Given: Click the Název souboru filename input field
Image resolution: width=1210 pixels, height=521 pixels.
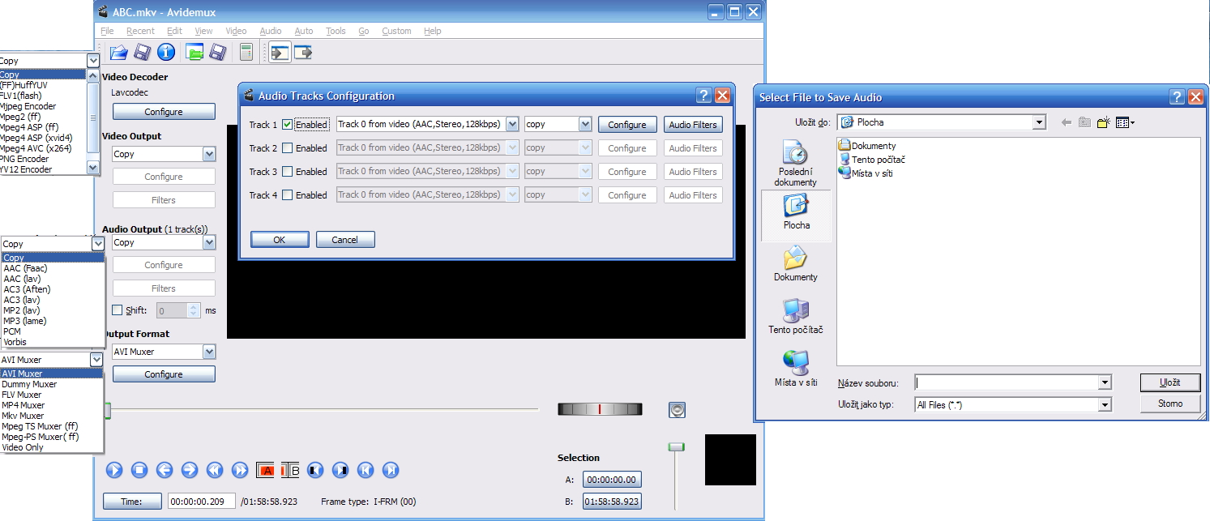Looking at the screenshot, I should pyautogui.click(x=1007, y=382).
